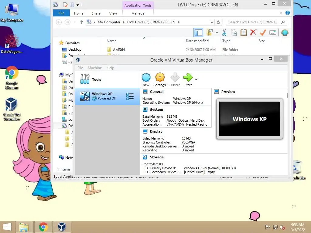
Task: Click Display section header icon
Action: [145, 131]
